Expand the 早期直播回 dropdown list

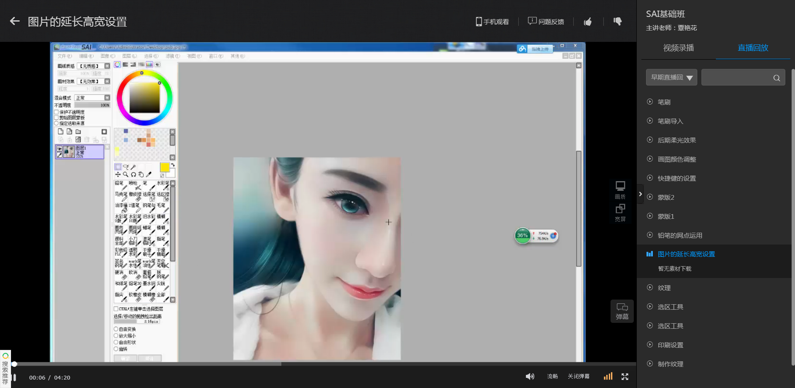[x=671, y=77]
